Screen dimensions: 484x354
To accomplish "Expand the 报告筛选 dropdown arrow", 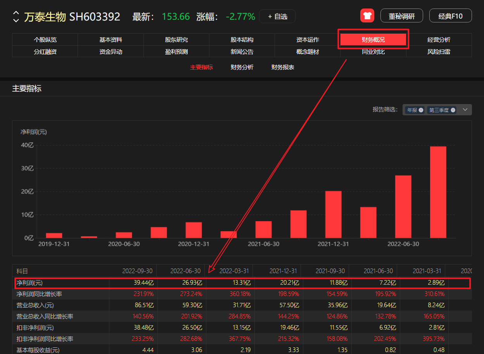I will (x=465, y=110).
